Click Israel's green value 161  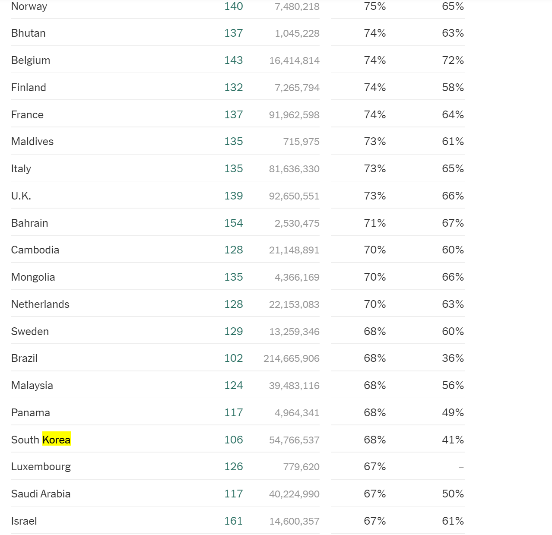[x=234, y=521]
